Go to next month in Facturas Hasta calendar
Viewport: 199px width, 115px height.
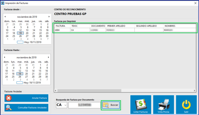(48, 57)
